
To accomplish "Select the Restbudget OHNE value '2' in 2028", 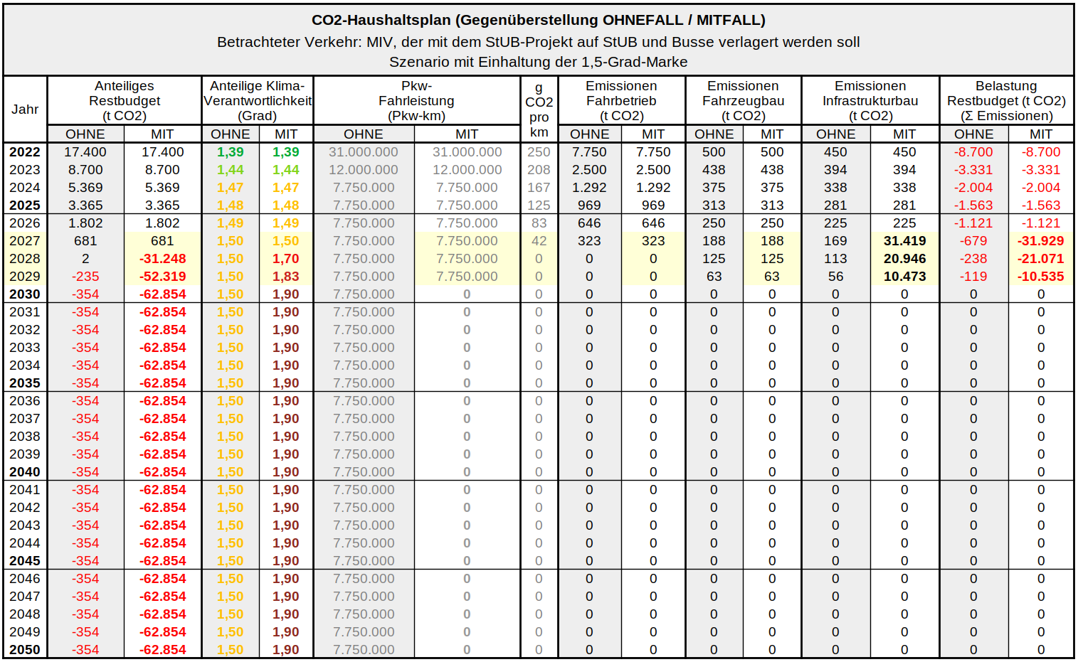I will tap(85, 259).
